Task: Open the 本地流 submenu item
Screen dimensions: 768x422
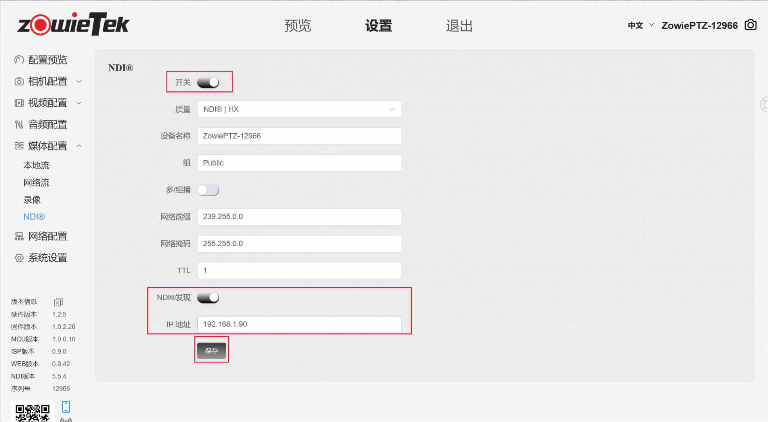Action: pos(36,166)
